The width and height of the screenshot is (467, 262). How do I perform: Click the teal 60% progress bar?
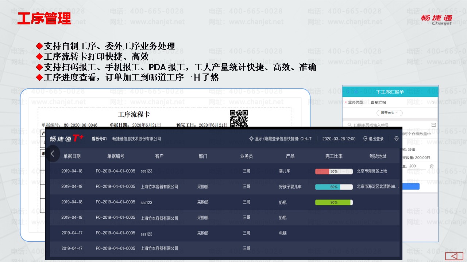pos(334,187)
